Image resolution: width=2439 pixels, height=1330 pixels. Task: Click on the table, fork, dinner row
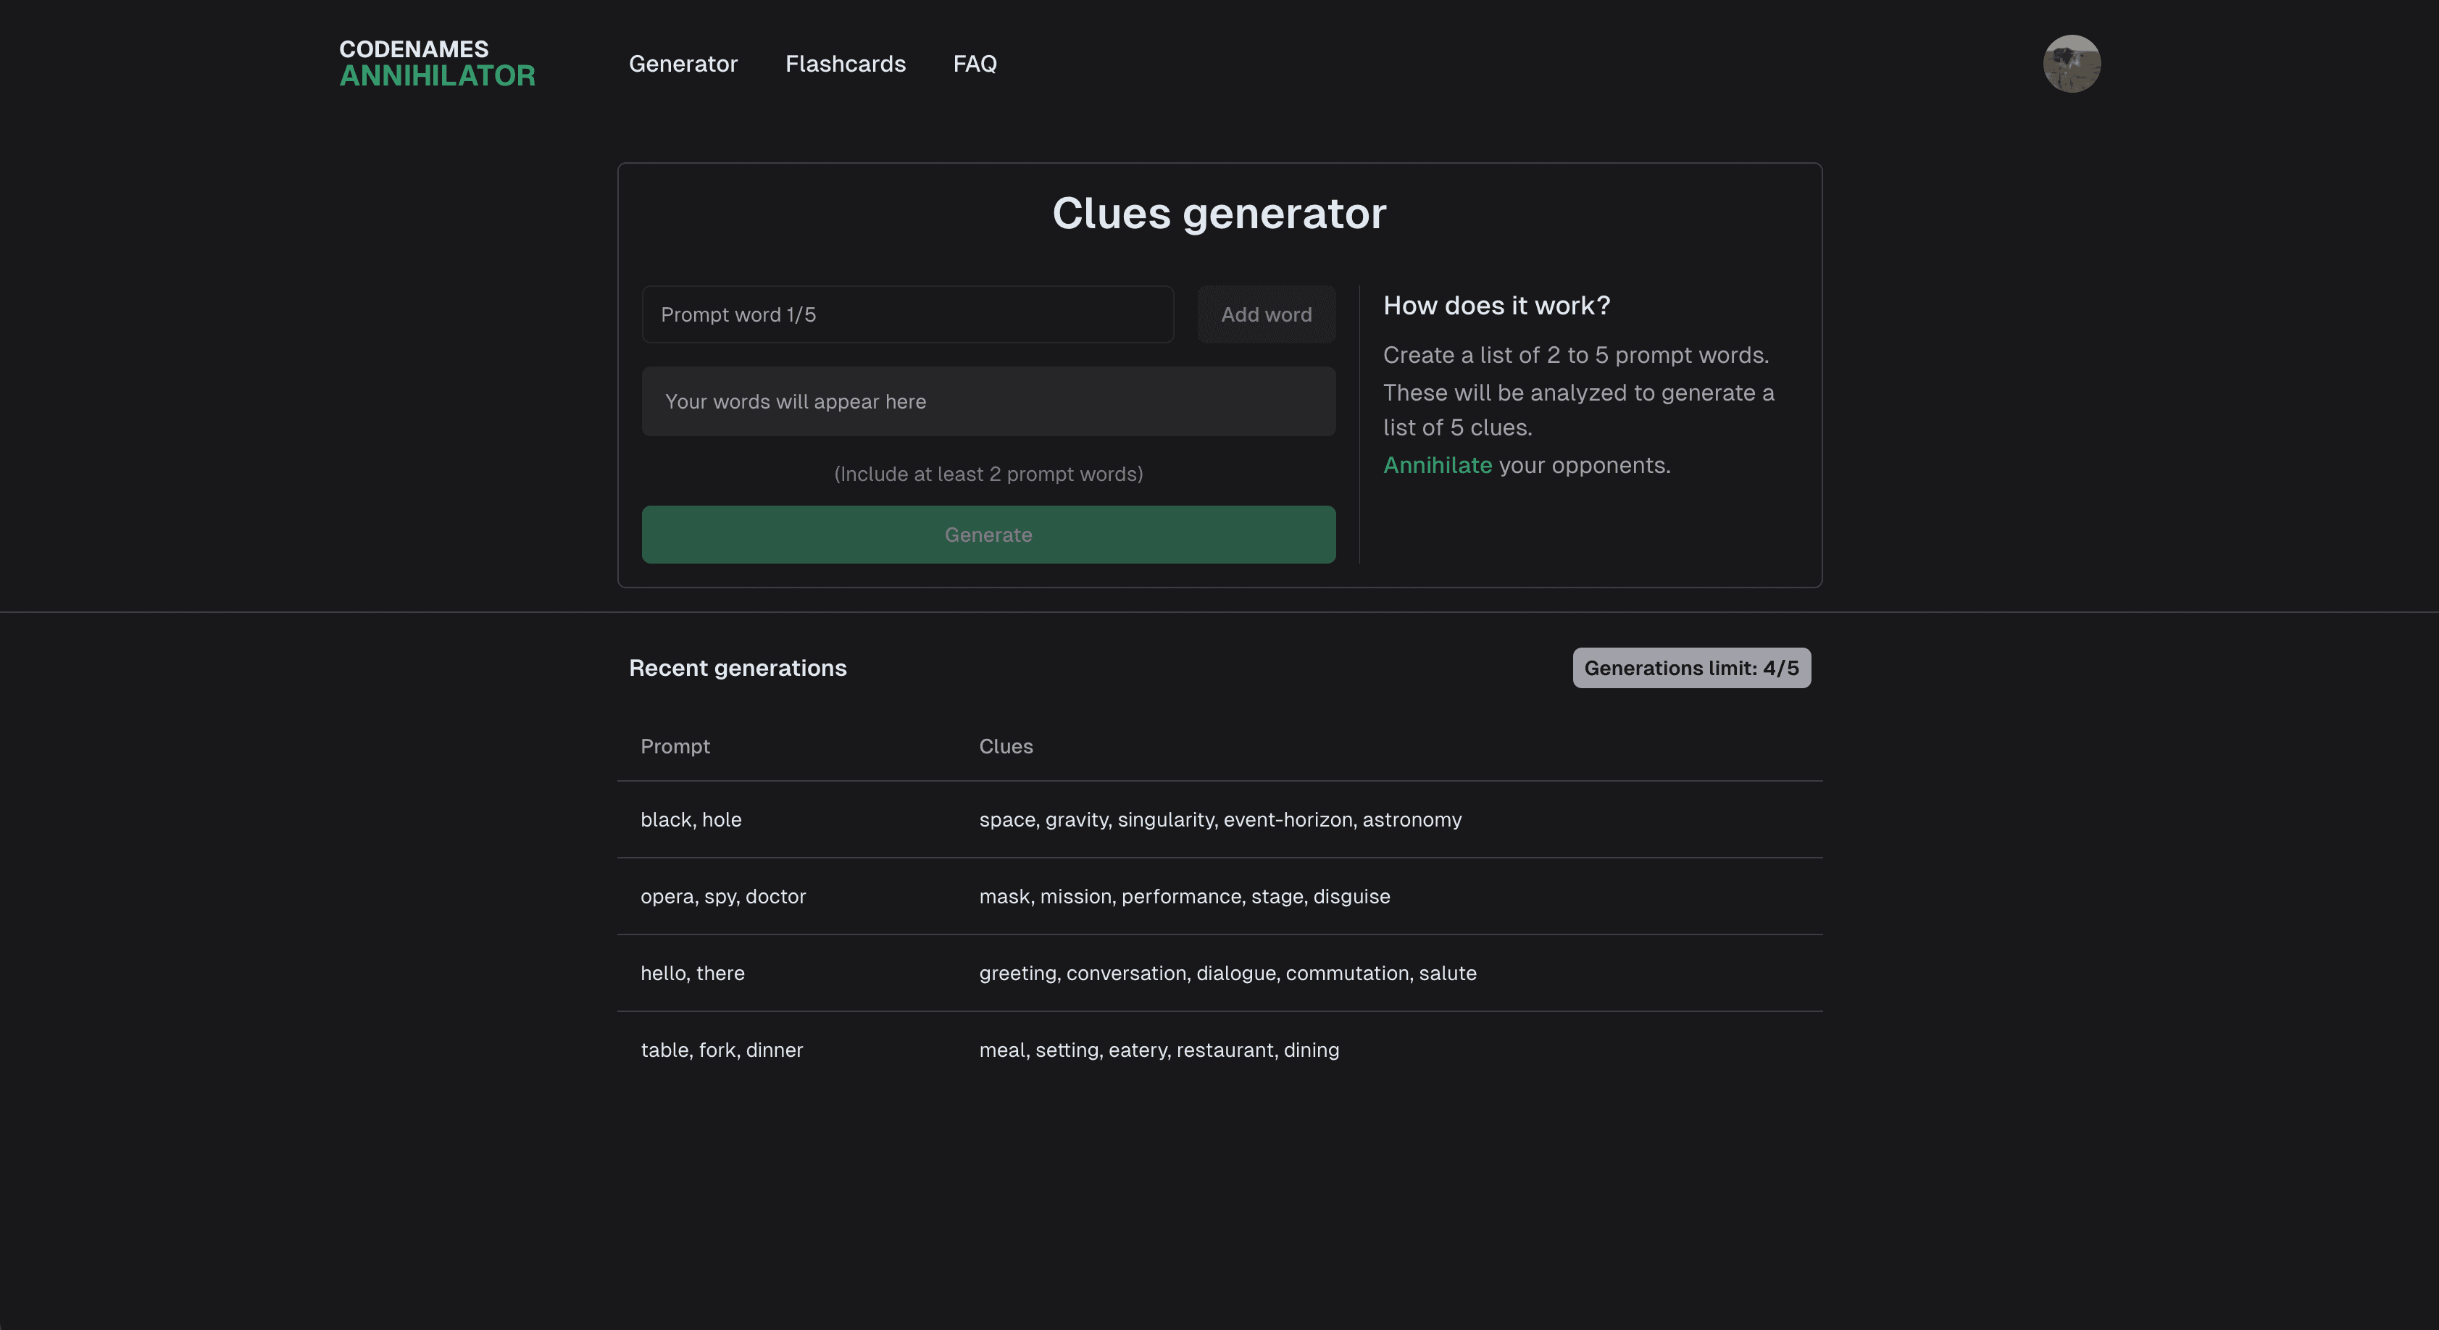coord(1219,1050)
